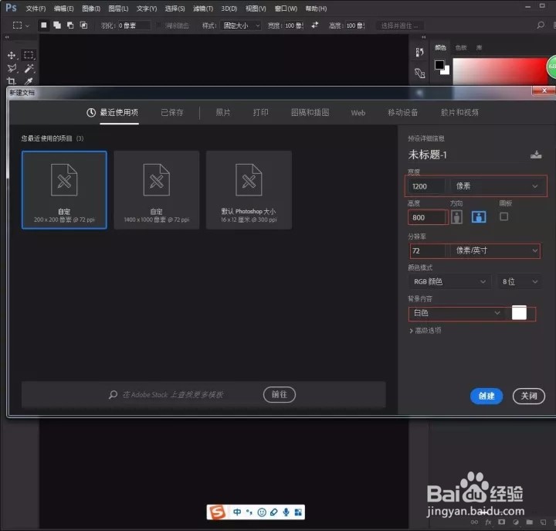The width and height of the screenshot is (556, 531).
Task: Click the 关闭 close button
Action: click(529, 396)
